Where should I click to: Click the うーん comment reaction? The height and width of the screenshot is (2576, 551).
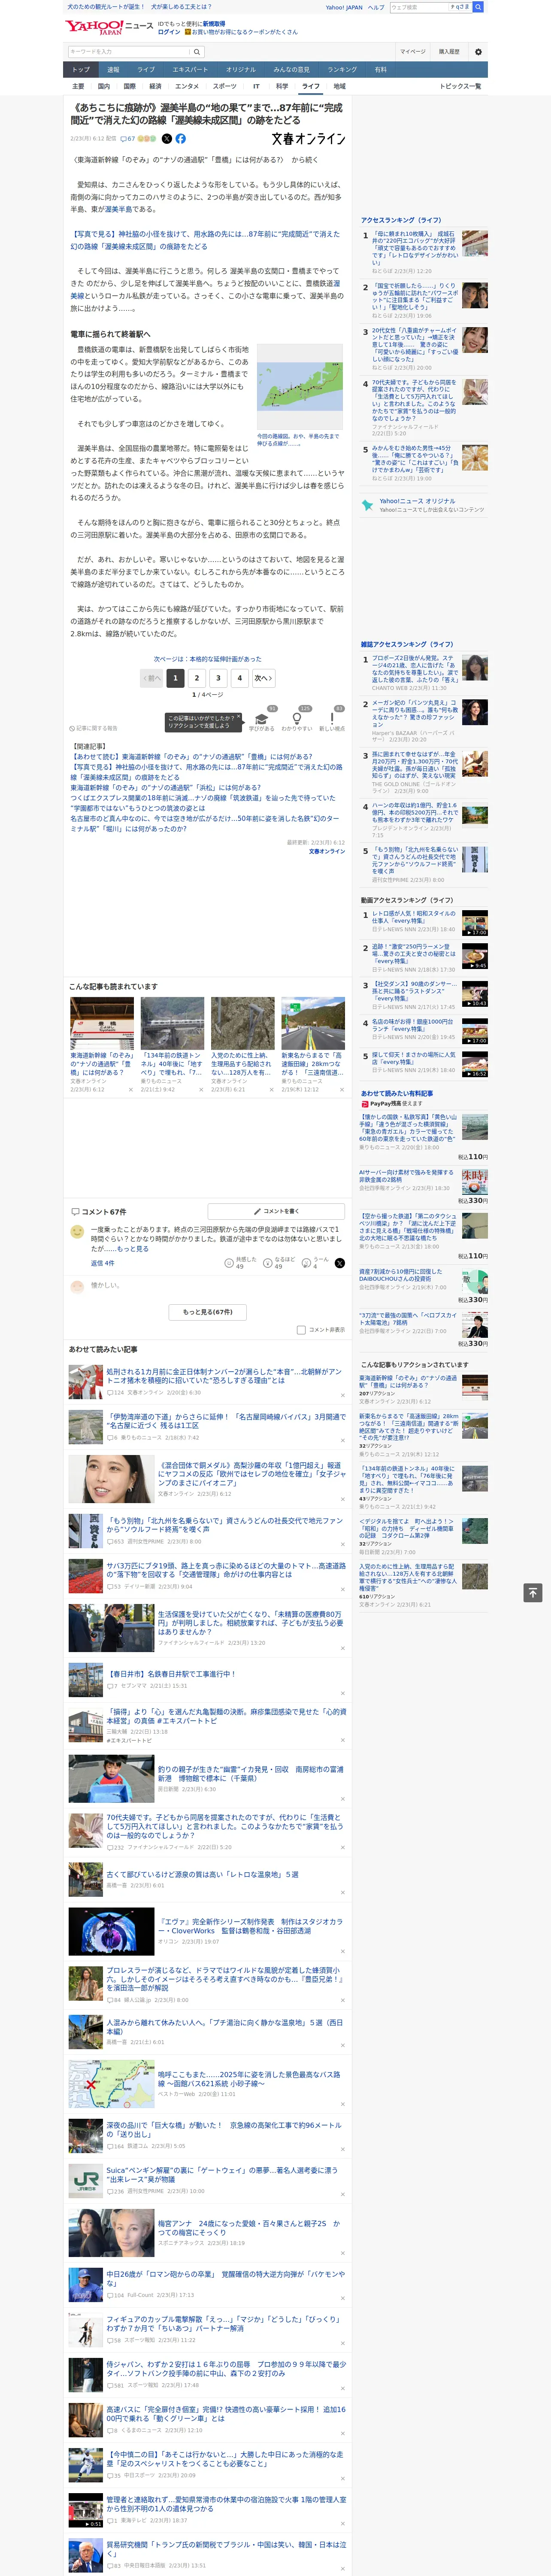pyautogui.click(x=306, y=1263)
